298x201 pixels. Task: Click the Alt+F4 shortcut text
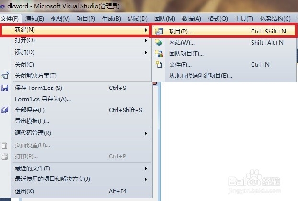coord(118,191)
